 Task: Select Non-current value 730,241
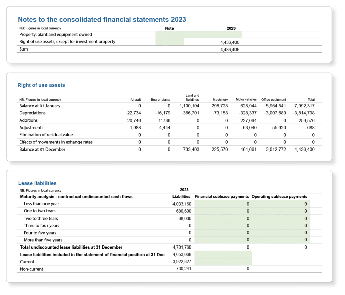(184, 269)
